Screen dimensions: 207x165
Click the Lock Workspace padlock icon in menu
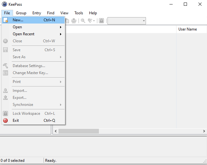coord(5,113)
